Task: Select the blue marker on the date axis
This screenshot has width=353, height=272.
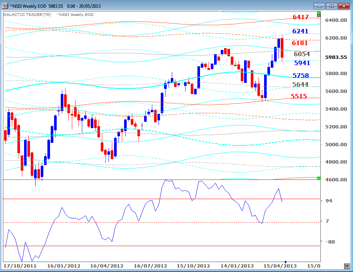Action: tap(286, 262)
